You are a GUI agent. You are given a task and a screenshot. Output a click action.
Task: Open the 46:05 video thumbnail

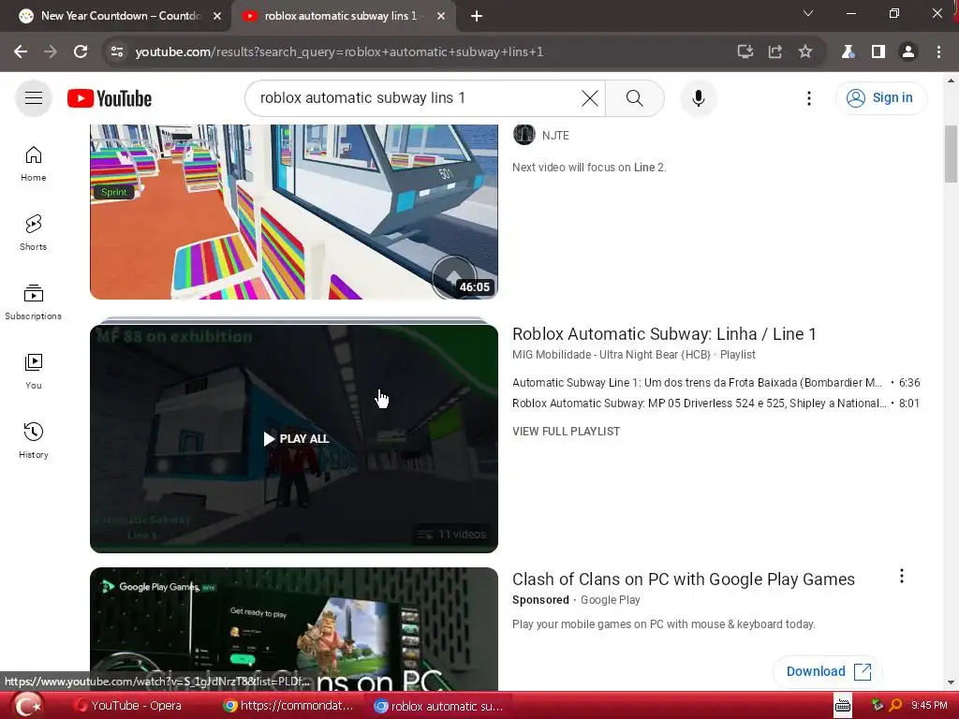(293, 213)
